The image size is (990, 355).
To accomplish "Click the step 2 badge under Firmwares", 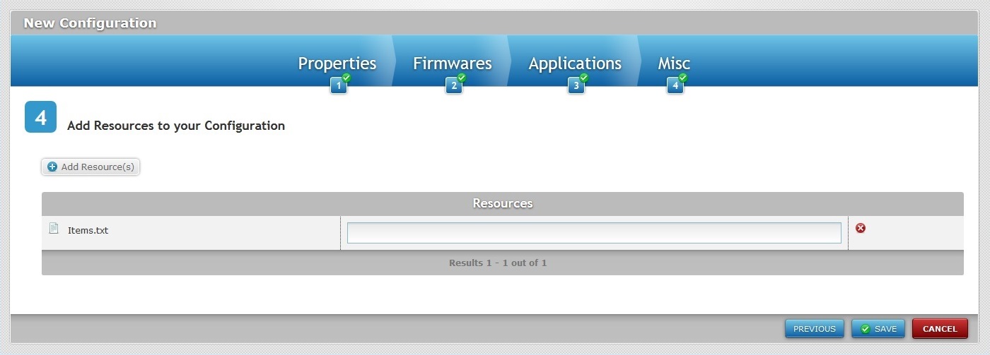I will pyautogui.click(x=453, y=86).
